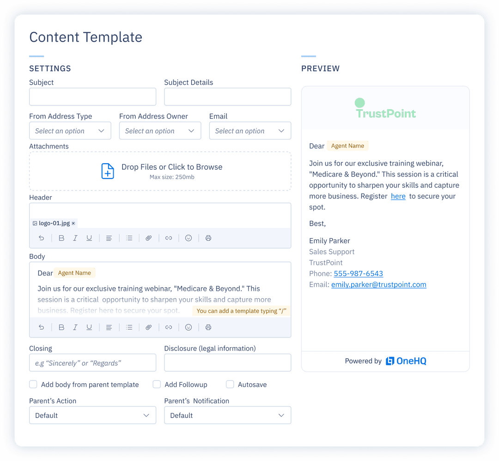Remove logo-01.jpg from Header
Image resolution: width=499 pixels, height=461 pixels.
pos(73,223)
